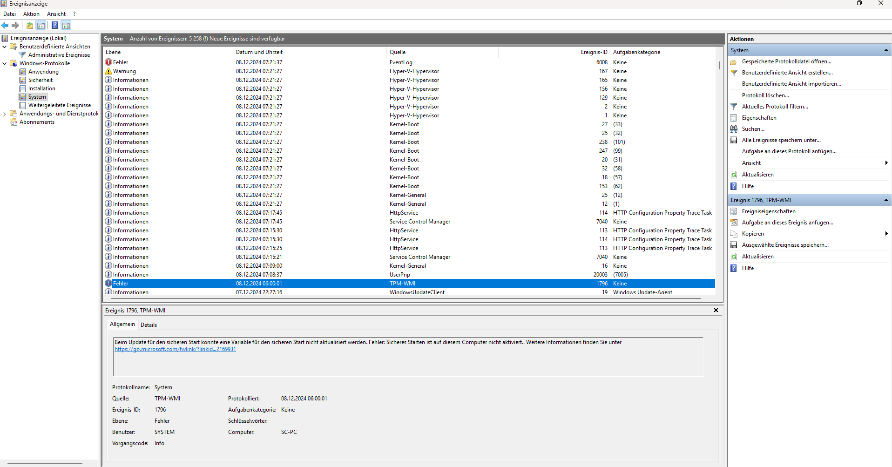Viewport: 892px width, 467px height.
Task: Click the Kopieren icon in actions pane
Action: (x=734, y=234)
